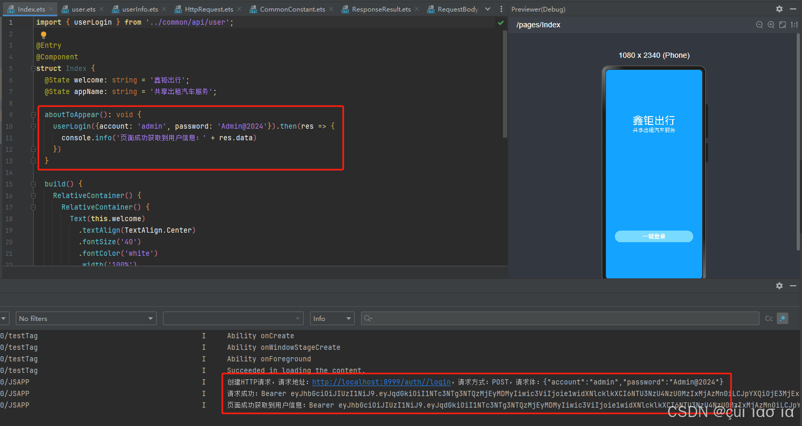The width and height of the screenshot is (802, 426).
Task: Collapse the userLogin call fold on line 10
Action: pyautogui.click(x=33, y=126)
